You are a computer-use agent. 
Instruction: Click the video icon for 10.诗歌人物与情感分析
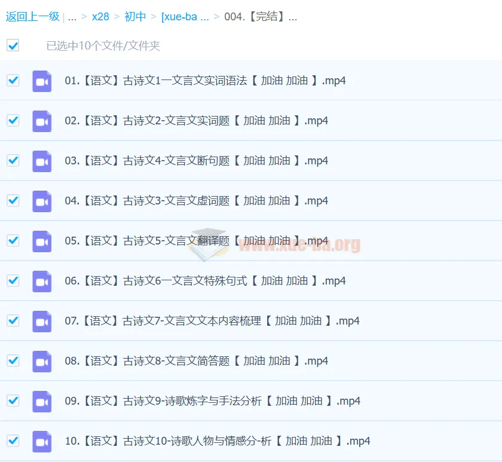click(42, 440)
